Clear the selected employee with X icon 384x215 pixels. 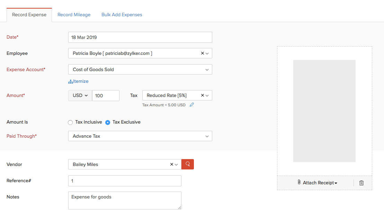tap(203, 53)
